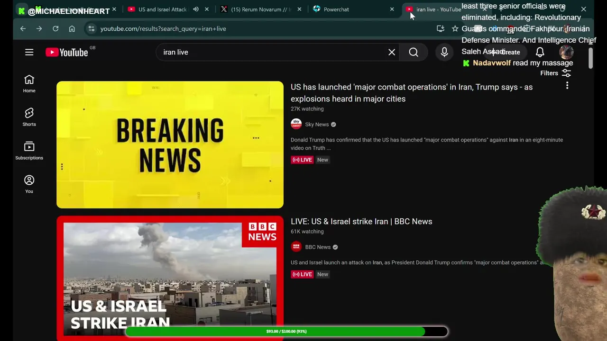Click the Create button
607x341 pixels.
pyautogui.click(x=506, y=52)
